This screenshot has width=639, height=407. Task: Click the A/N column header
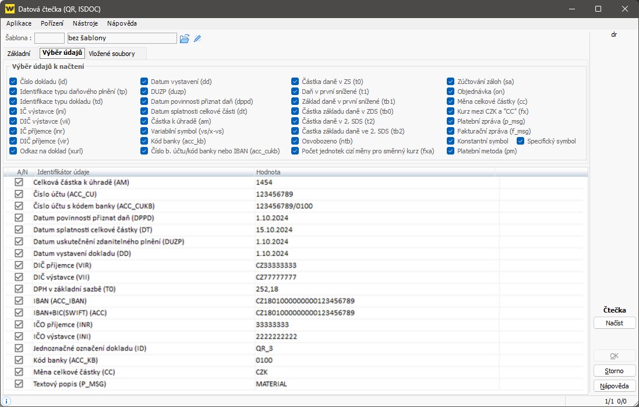[x=22, y=172]
